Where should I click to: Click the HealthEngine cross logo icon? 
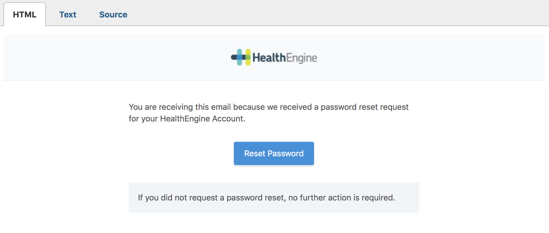click(241, 57)
